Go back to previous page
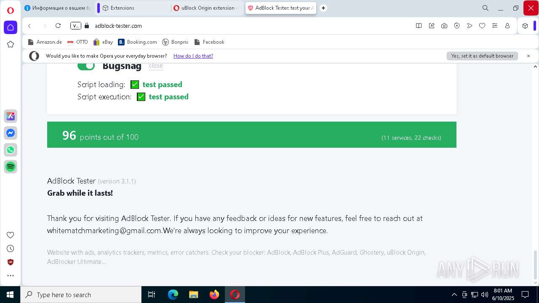 29,26
